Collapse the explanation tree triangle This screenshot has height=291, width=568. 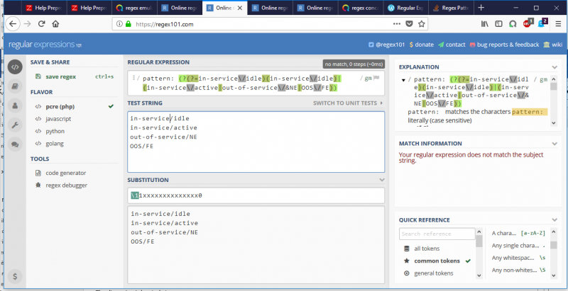403,80
